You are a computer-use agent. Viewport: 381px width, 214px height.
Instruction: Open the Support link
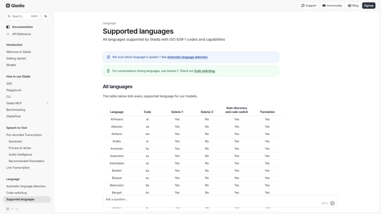(309, 6)
